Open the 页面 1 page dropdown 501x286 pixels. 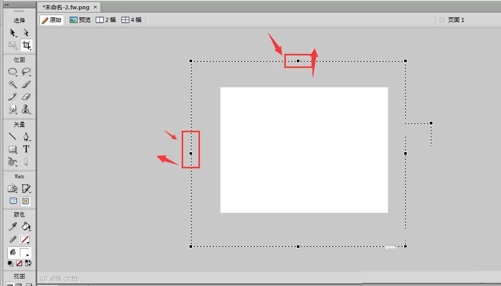(452, 20)
